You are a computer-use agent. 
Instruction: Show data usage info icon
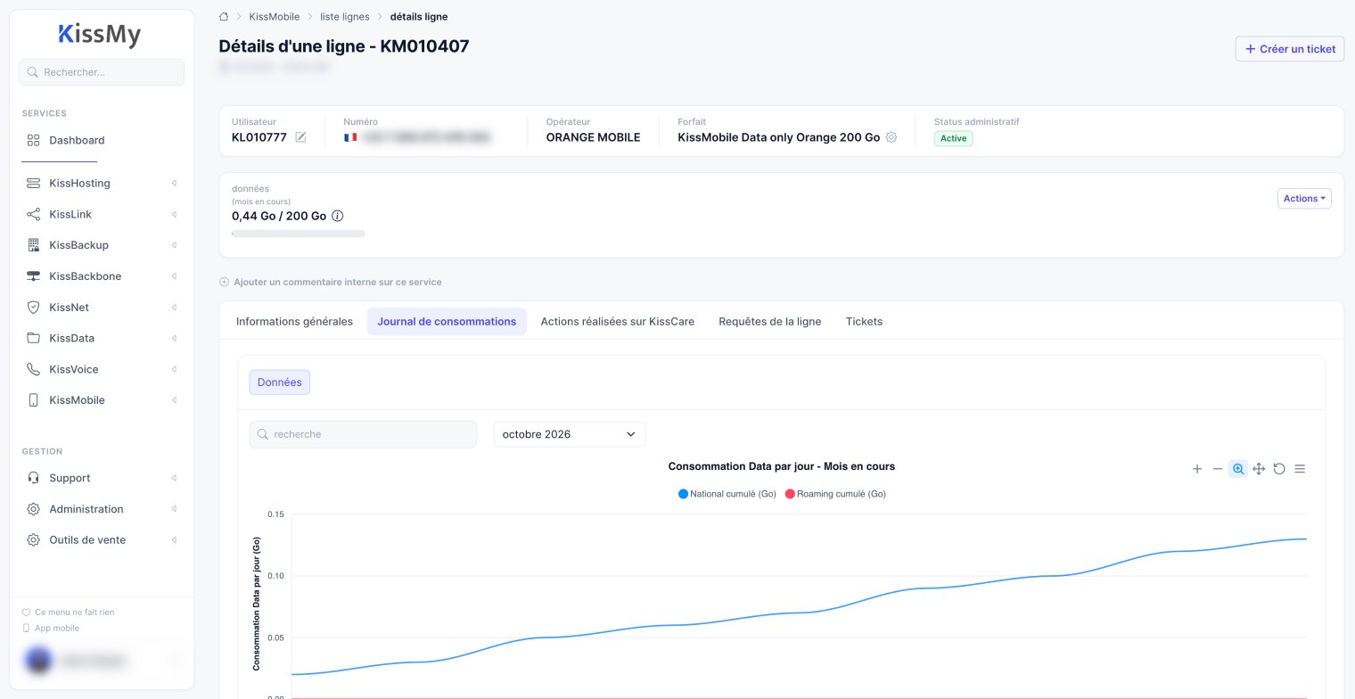pyautogui.click(x=338, y=216)
